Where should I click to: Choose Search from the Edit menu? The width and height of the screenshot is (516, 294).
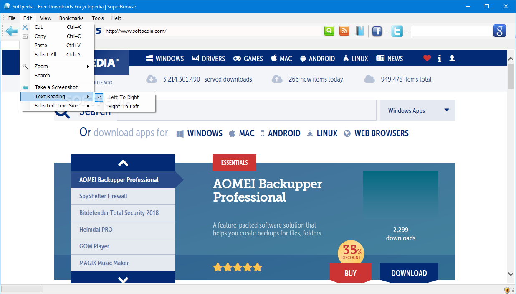tap(57, 76)
